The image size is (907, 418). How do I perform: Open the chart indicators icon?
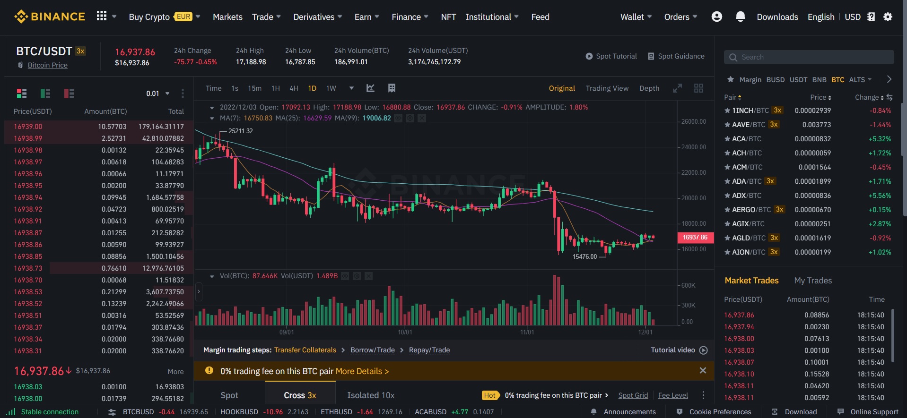(370, 88)
